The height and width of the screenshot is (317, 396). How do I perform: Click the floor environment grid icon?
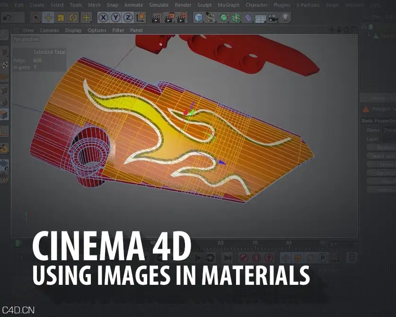pyautogui.click(x=261, y=18)
